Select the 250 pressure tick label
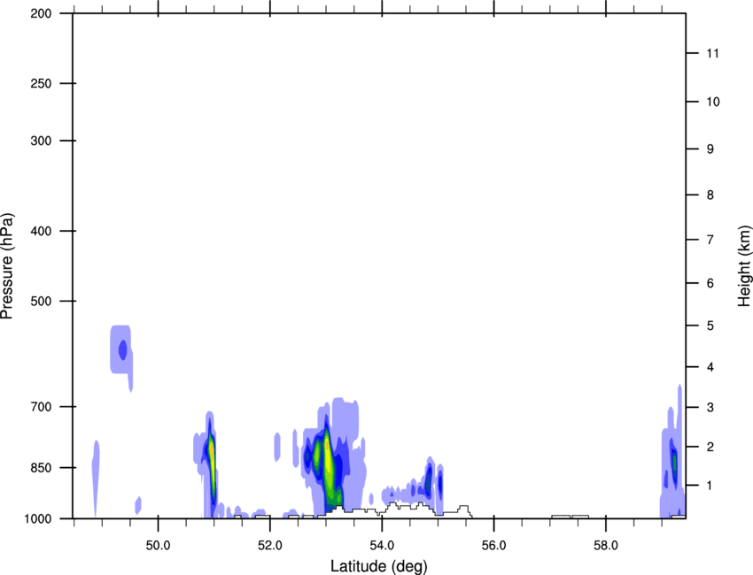Image resolution: width=753 pixels, height=575 pixels. pyautogui.click(x=41, y=83)
